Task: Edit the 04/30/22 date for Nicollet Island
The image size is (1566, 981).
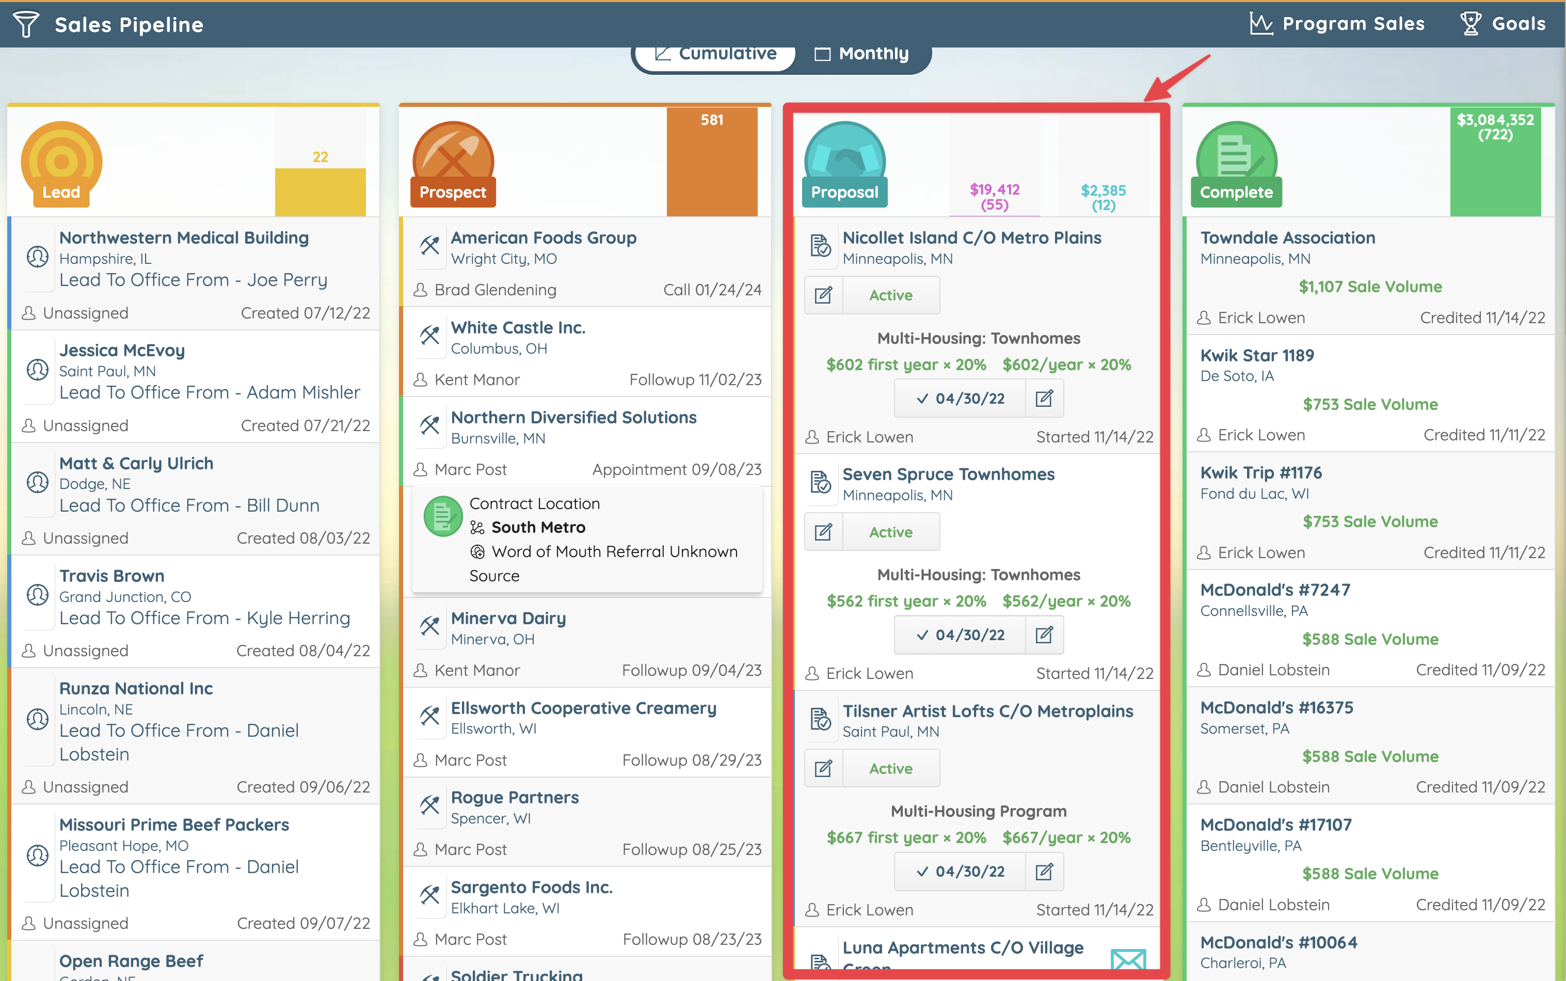Action: pyautogui.click(x=1044, y=399)
